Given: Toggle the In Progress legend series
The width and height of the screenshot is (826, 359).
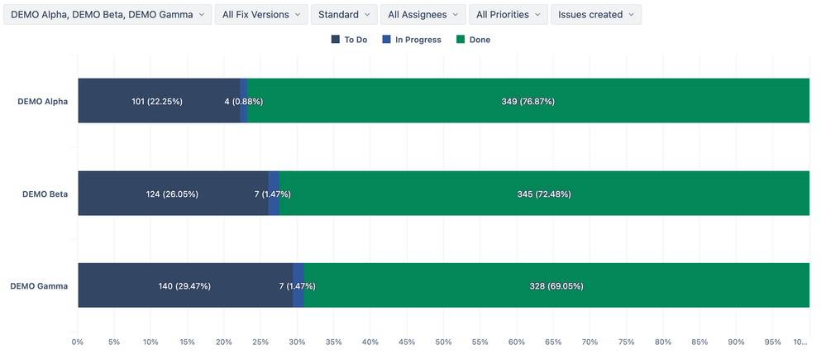Looking at the screenshot, I should (x=412, y=40).
